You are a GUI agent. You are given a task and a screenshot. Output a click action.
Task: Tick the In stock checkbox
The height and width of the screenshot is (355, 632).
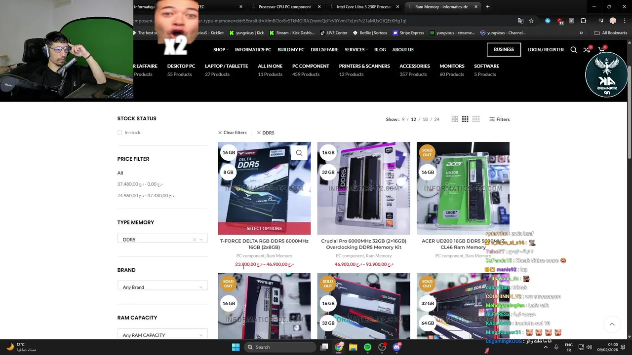(x=119, y=133)
